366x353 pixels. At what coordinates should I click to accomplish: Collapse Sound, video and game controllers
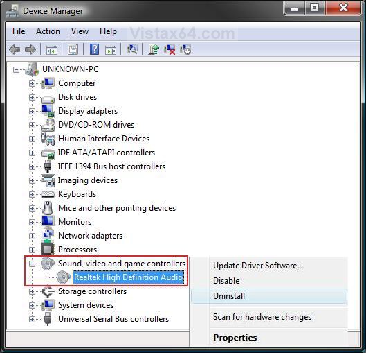(x=32, y=264)
